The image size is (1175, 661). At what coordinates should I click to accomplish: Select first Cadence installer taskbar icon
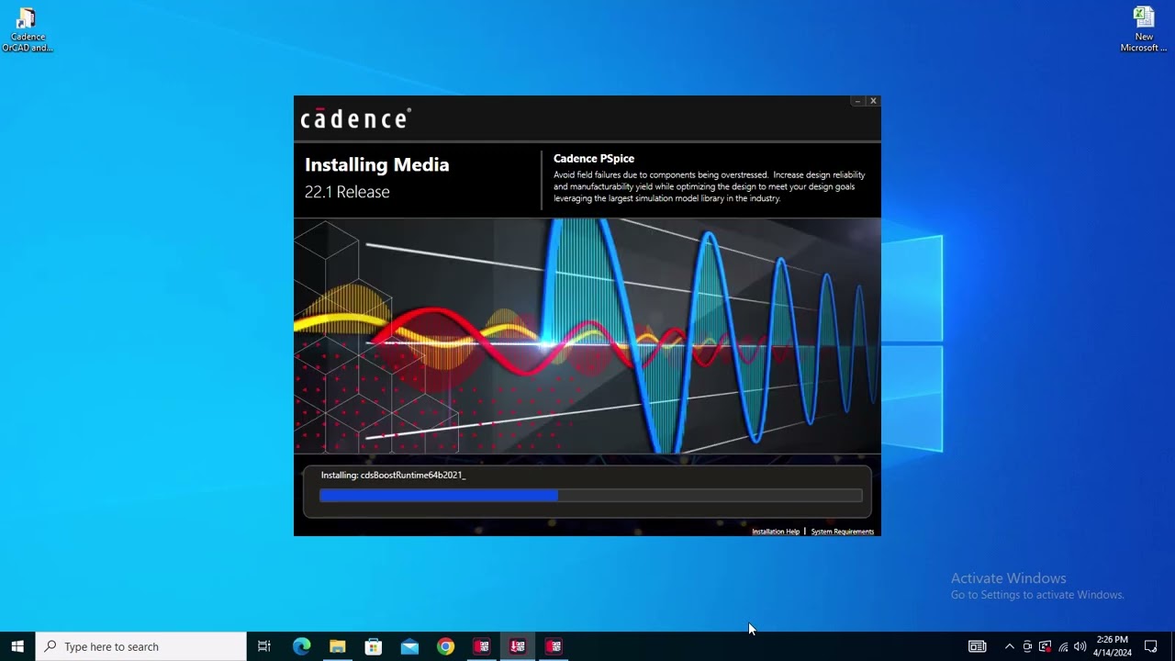coord(481,646)
